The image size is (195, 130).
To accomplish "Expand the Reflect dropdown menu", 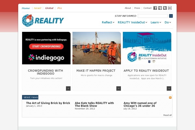I will click(x=108, y=22).
